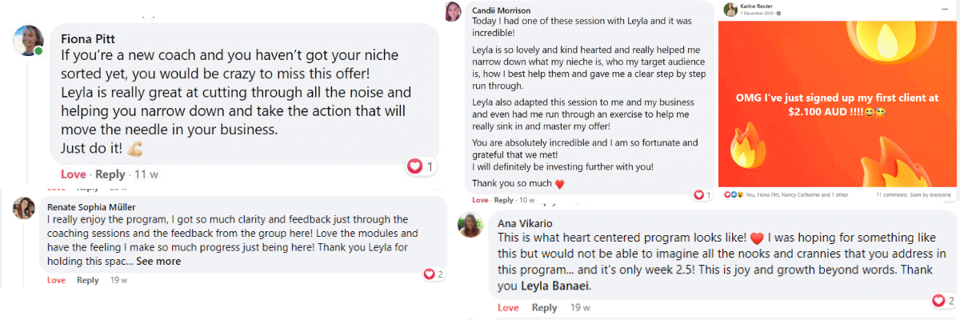Toggle Love on Fiona Pitt's comment
The image size is (960, 320).
coord(73,174)
